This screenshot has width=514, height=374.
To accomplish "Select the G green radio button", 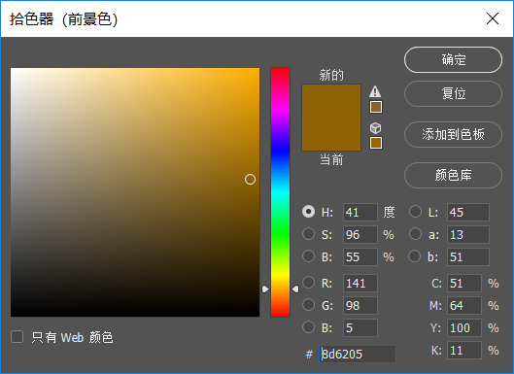I will click(x=308, y=304).
